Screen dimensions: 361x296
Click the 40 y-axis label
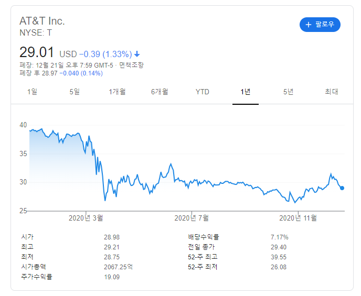tap(23, 125)
